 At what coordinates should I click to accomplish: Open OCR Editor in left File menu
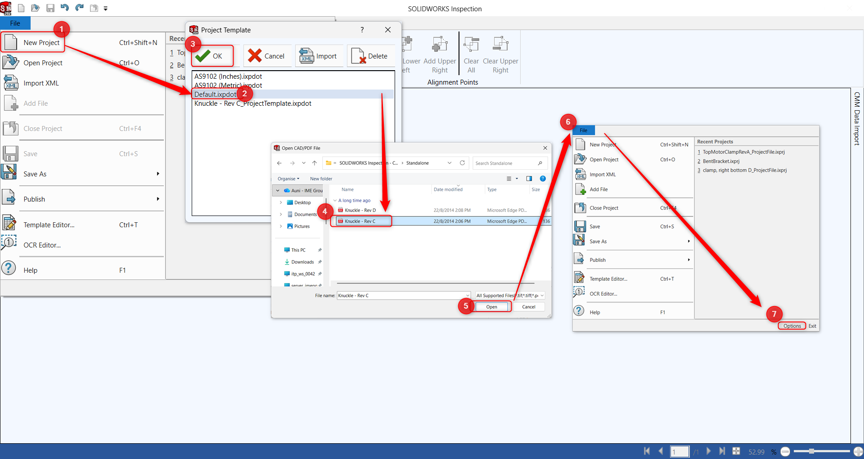(x=42, y=245)
